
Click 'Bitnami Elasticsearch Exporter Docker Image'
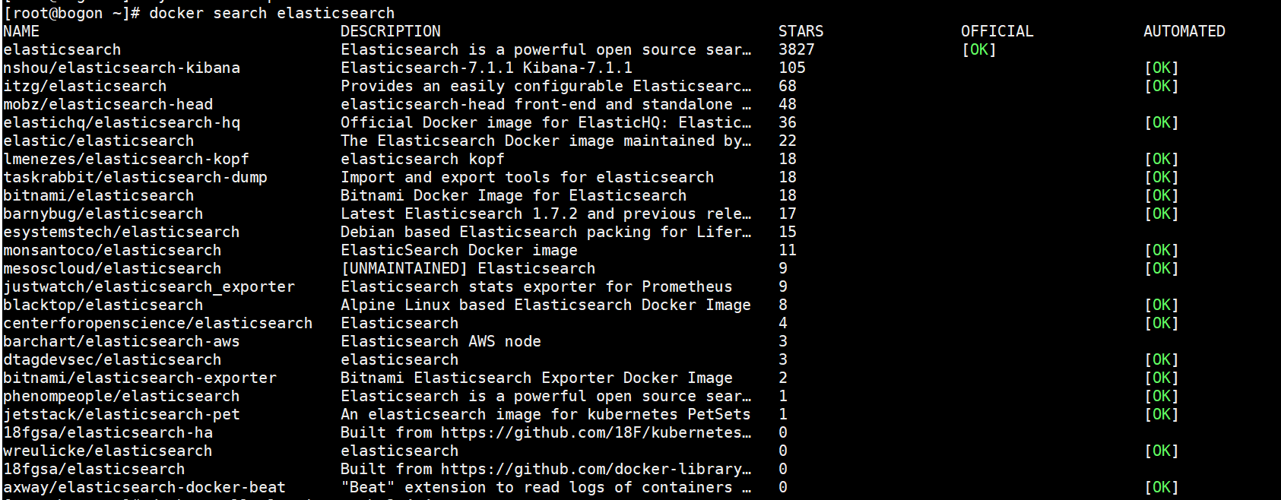click(537, 378)
